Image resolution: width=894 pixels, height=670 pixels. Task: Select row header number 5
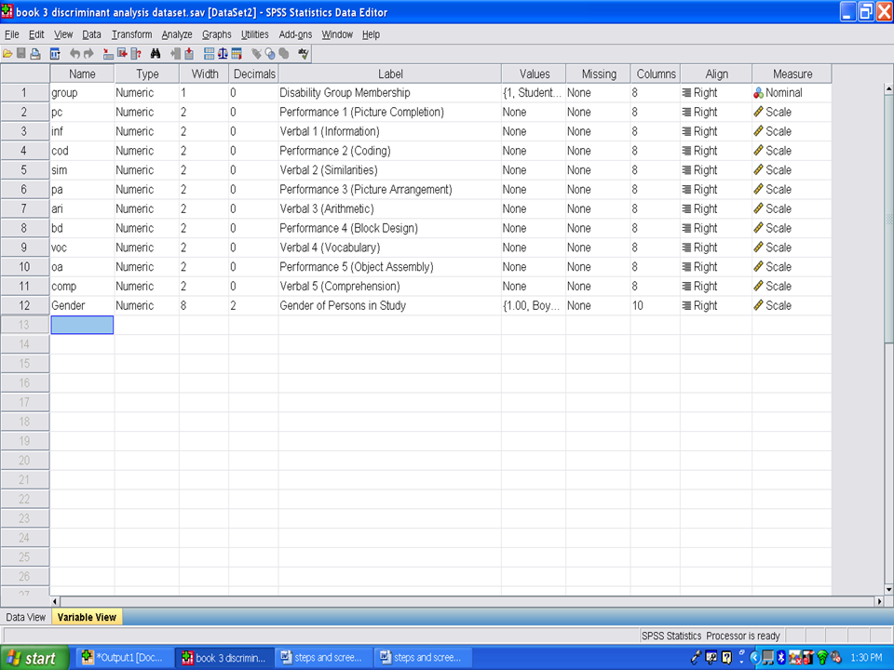pyautogui.click(x=25, y=170)
